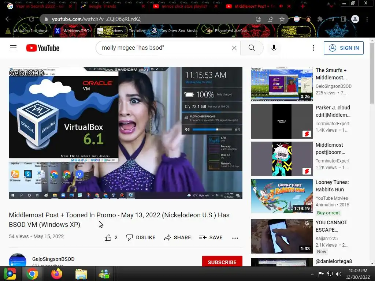Open The Smurfs + Middlemost thumbnail
The width and height of the screenshot is (375, 281).
(282, 84)
